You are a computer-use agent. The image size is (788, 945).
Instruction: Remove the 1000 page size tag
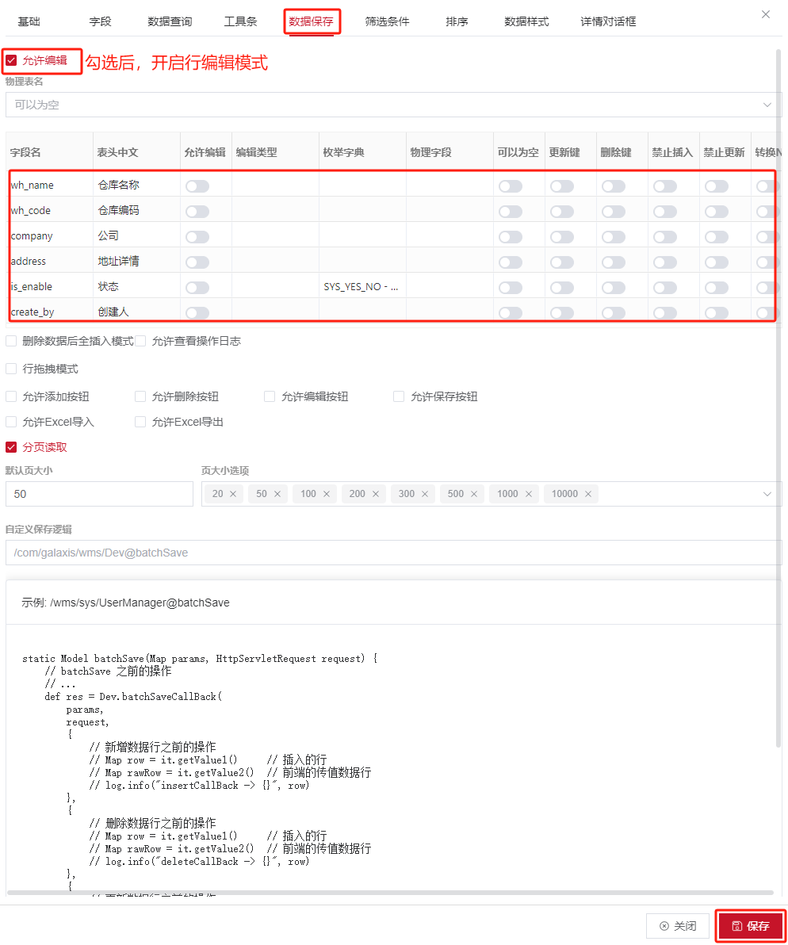tap(528, 494)
